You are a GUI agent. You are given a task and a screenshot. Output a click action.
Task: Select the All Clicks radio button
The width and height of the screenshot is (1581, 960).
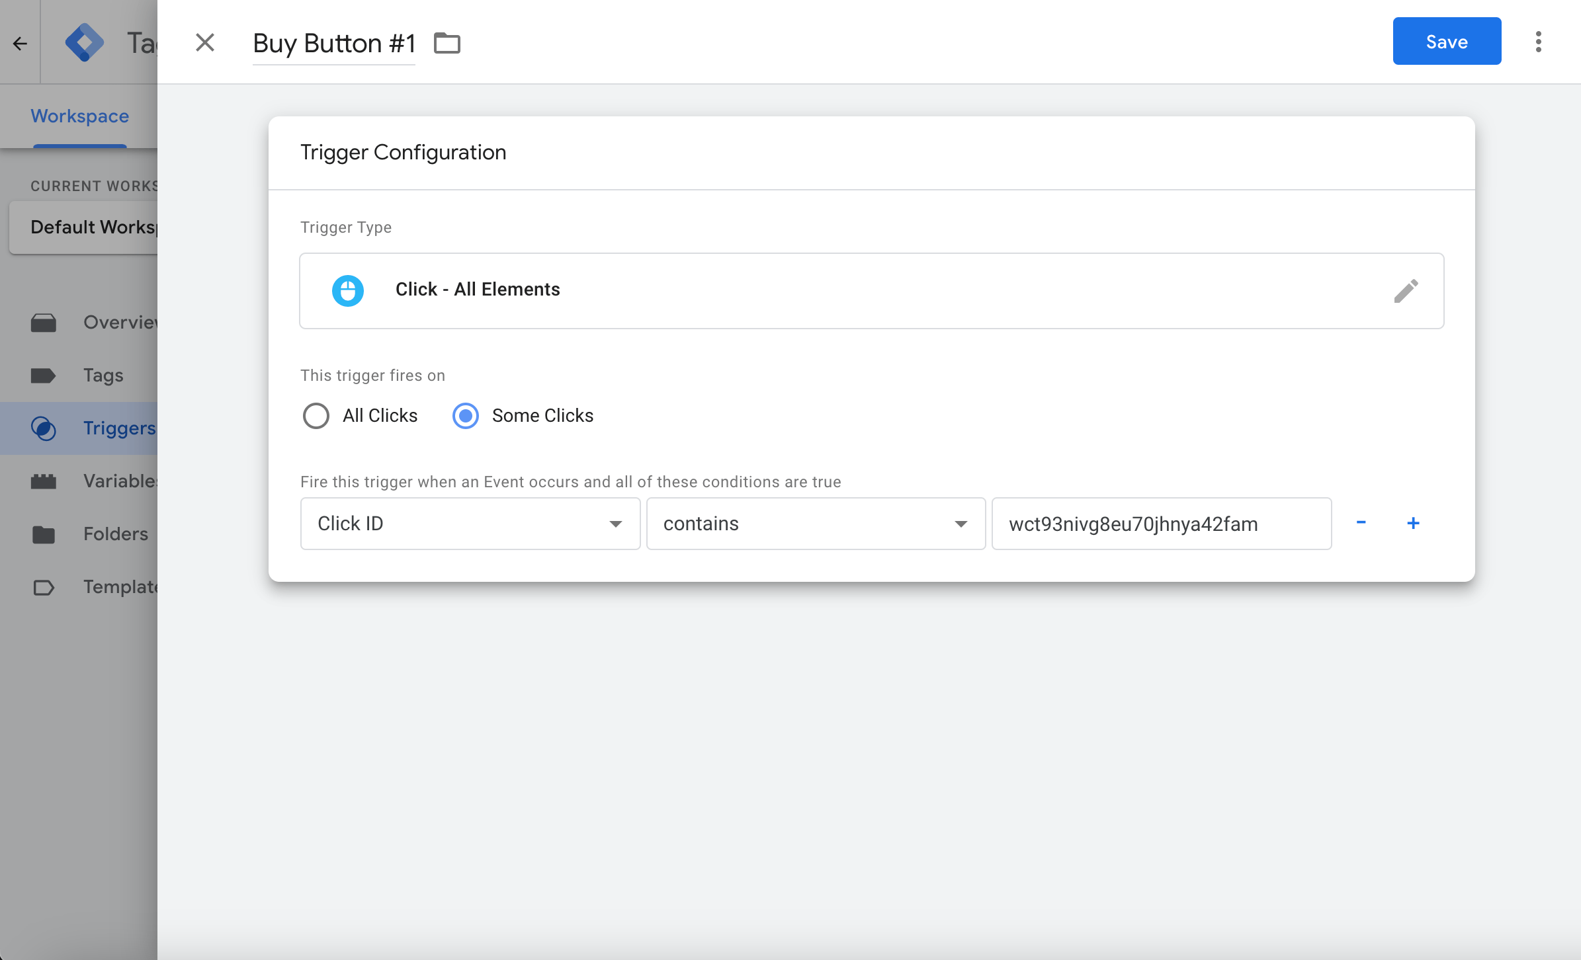[x=316, y=416]
